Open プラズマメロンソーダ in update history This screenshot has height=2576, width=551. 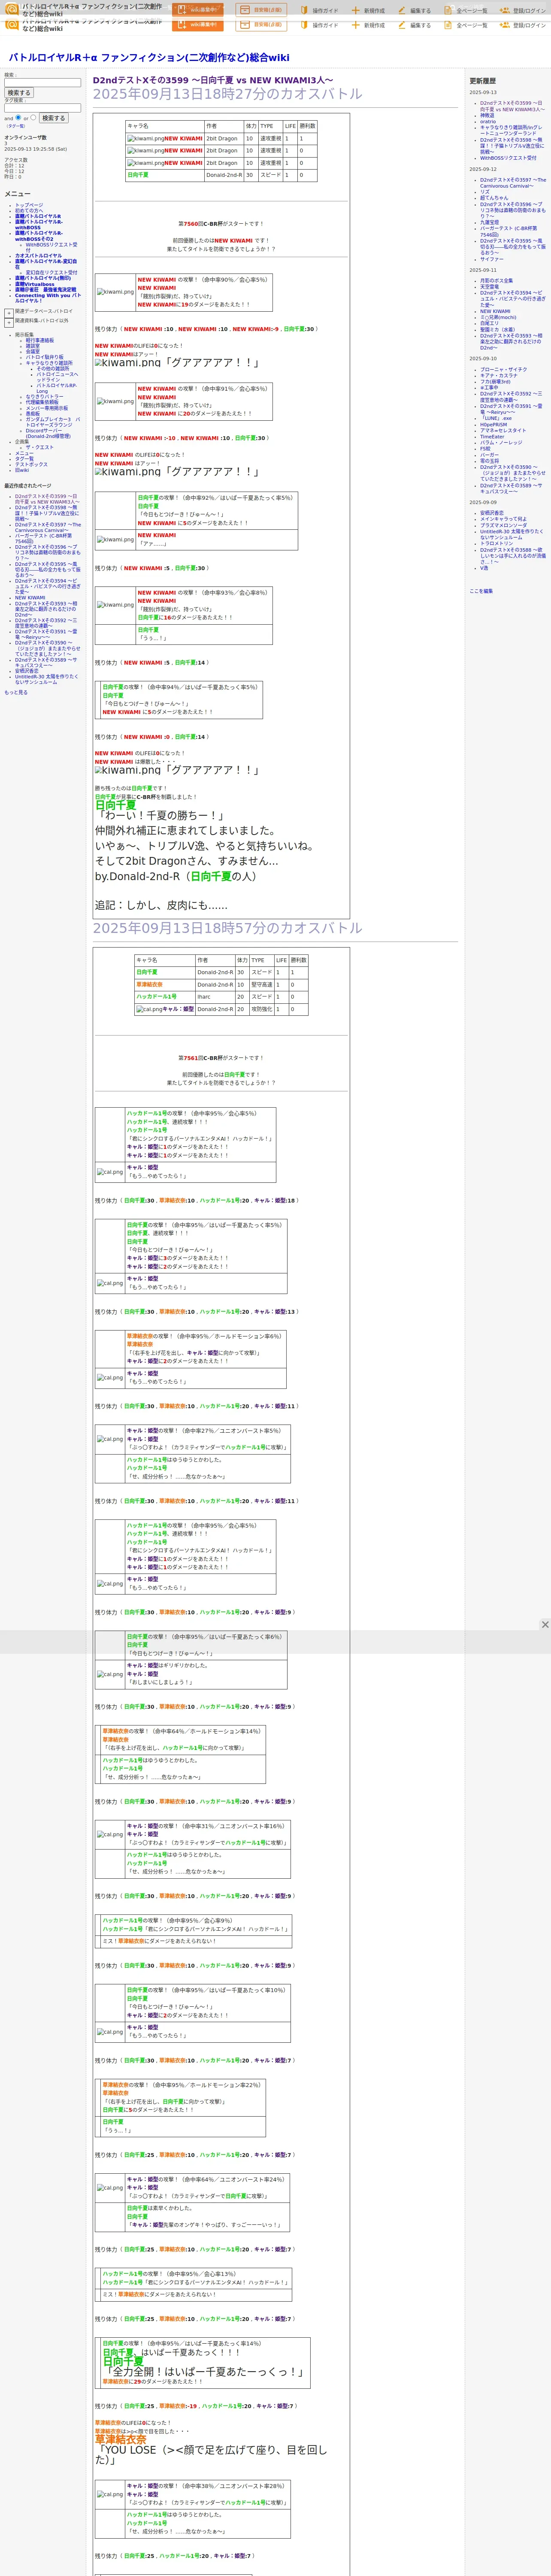(x=503, y=525)
